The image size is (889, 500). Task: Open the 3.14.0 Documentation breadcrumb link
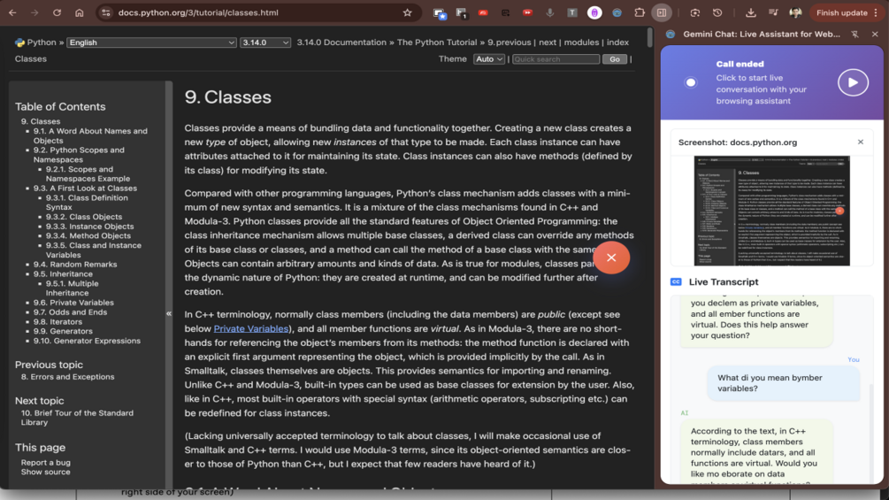click(341, 42)
